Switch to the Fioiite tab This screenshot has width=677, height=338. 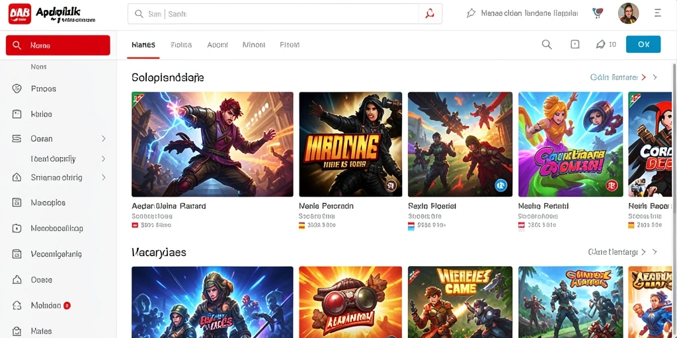(x=181, y=45)
